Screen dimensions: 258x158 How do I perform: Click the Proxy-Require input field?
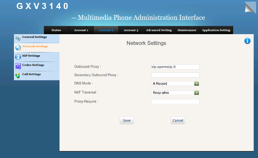pyautogui.click(x=175, y=101)
